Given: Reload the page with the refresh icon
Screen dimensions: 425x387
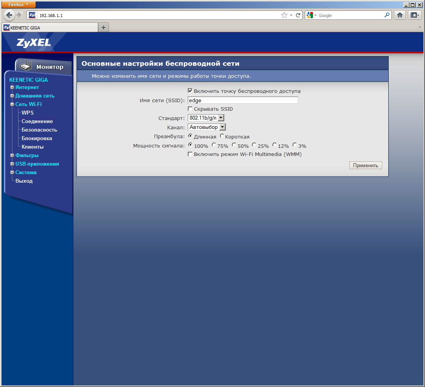Looking at the screenshot, I should [x=298, y=15].
